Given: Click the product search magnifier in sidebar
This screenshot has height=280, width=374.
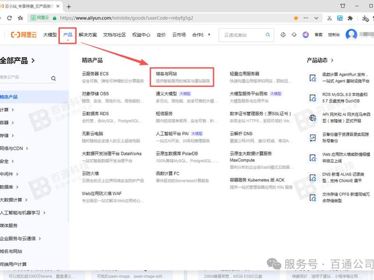Looking at the screenshot, I should coord(53,78).
